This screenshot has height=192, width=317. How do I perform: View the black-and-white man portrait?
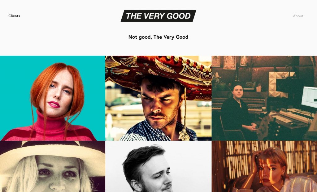(x=158, y=166)
